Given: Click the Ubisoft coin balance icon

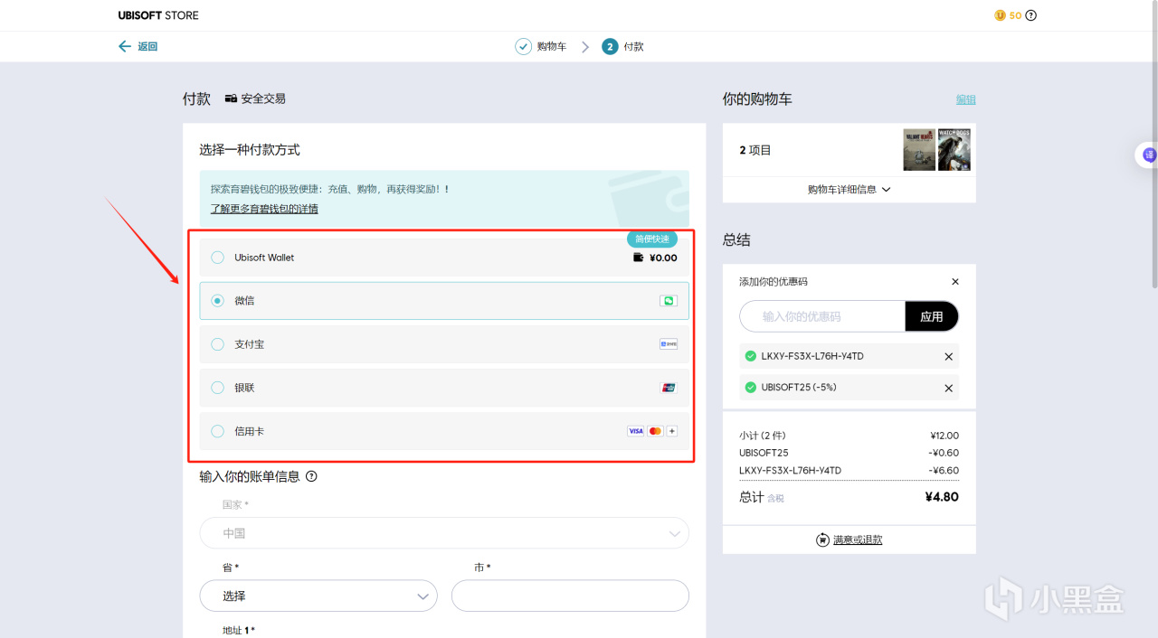Looking at the screenshot, I should pos(1000,15).
